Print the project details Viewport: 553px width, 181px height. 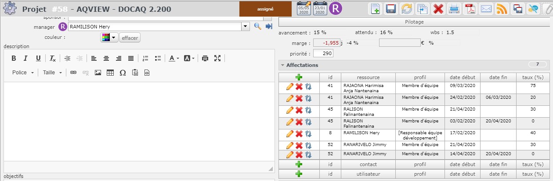[454, 8]
